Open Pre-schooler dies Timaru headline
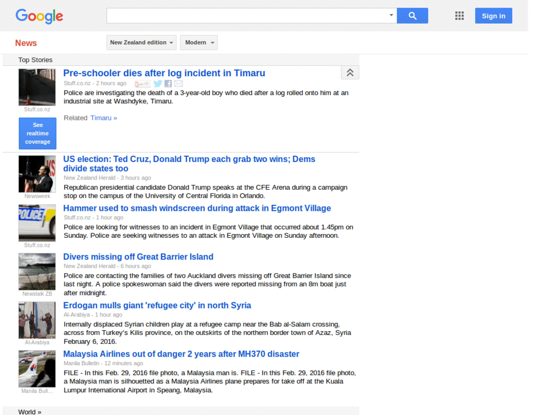 coord(164,73)
